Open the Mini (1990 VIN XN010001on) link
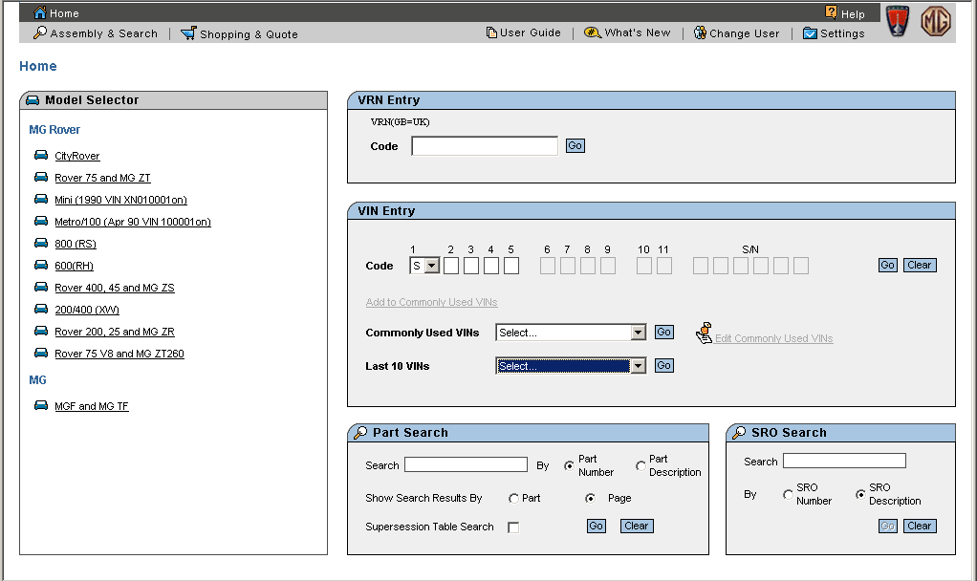This screenshot has height=581, width=977. [x=120, y=200]
